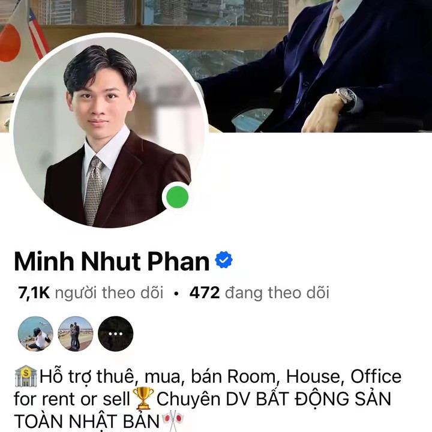Screen dimensions: 432x432
Task: Click the trophy emoji in the bio
Action: click(143, 398)
